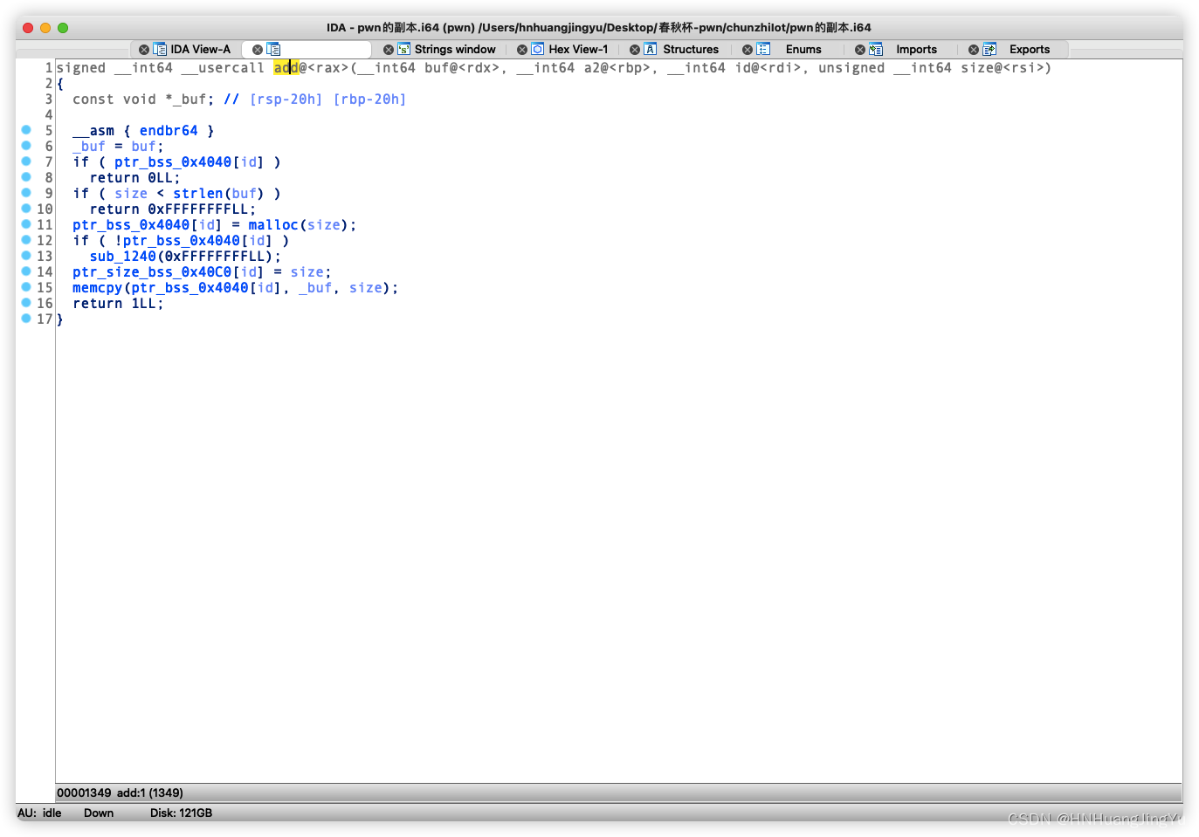Click the Exports tab icon
Screen dimensions: 1199x837
pyautogui.click(x=989, y=50)
